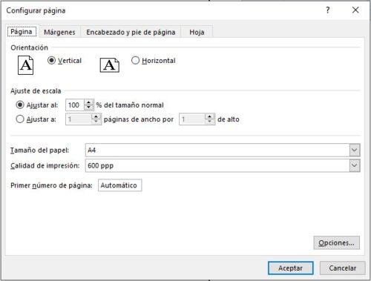Choose the 'Ajustar al' scaling option
Viewport: 371px width, 281px height.
(20, 105)
